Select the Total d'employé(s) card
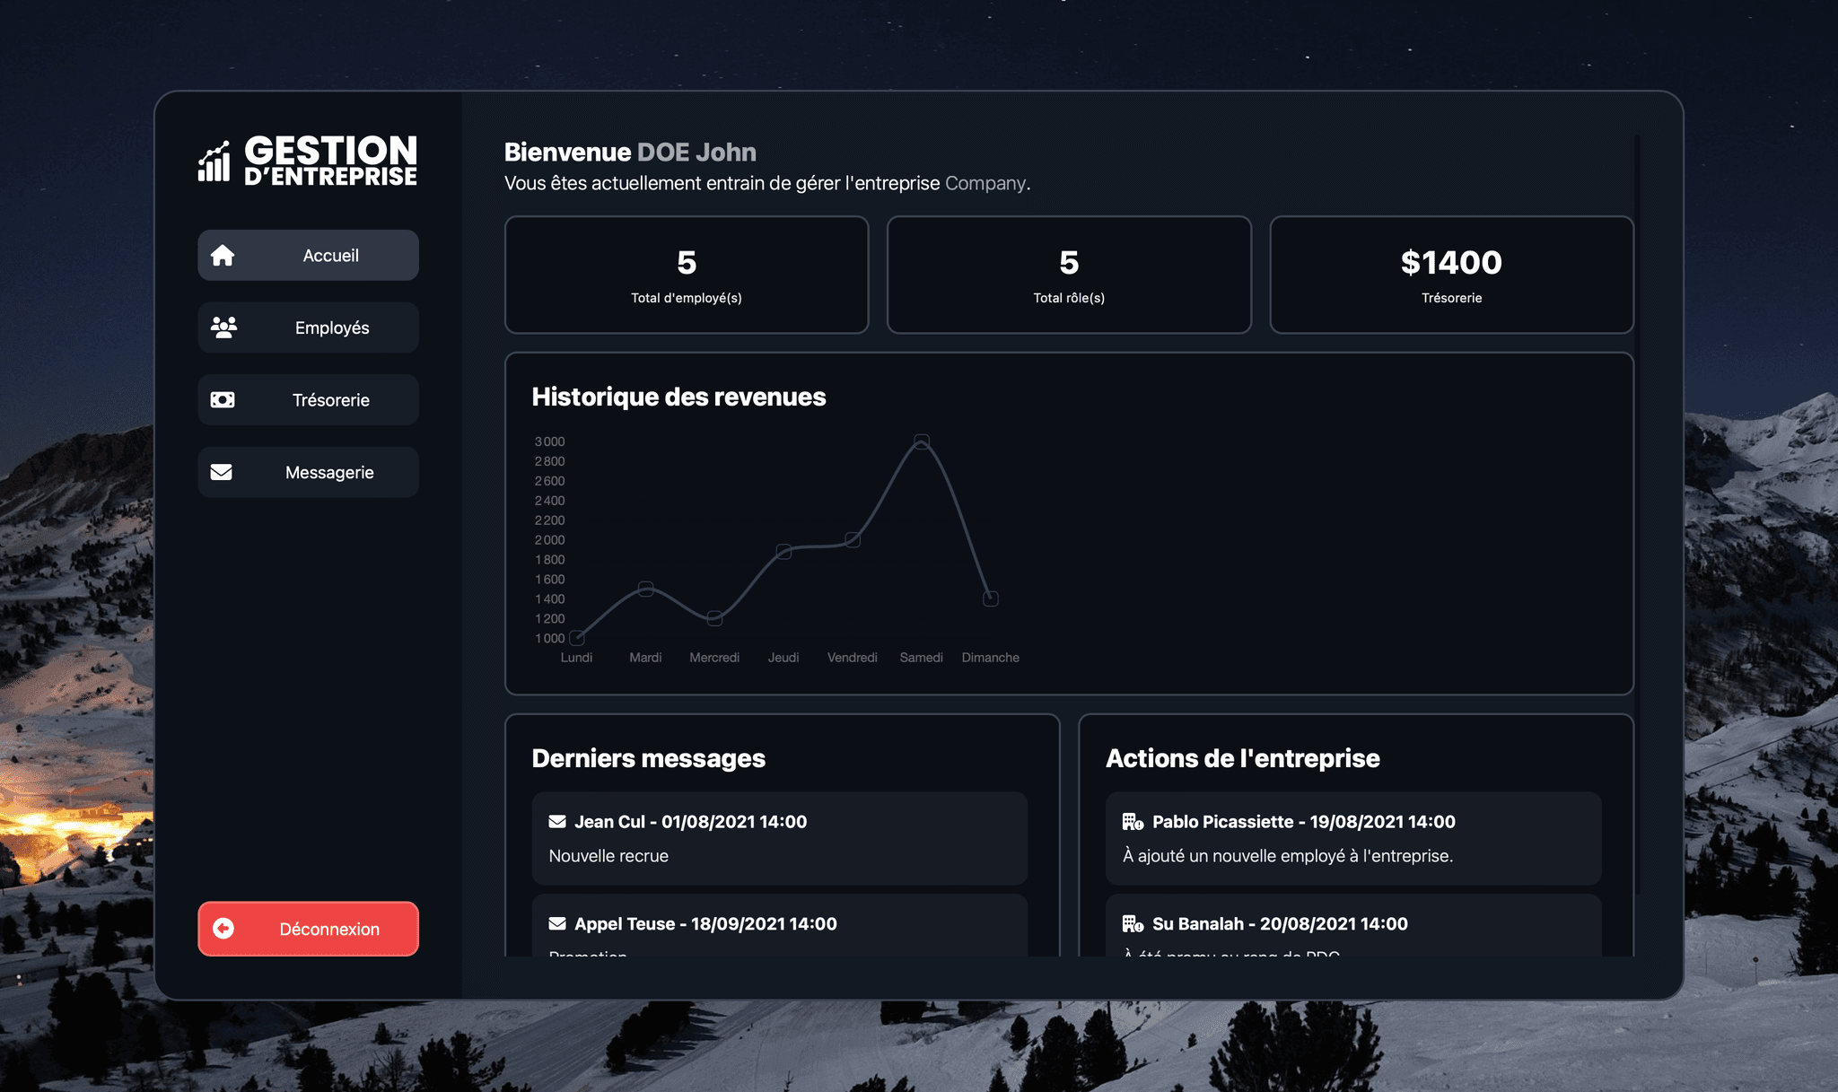Image resolution: width=1838 pixels, height=1092 pixels. click(x=687, y=275)
